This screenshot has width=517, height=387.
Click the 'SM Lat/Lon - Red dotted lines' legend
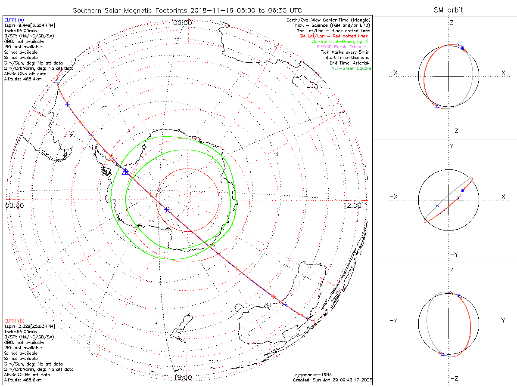pyautogui.click(x=334, y=36)
